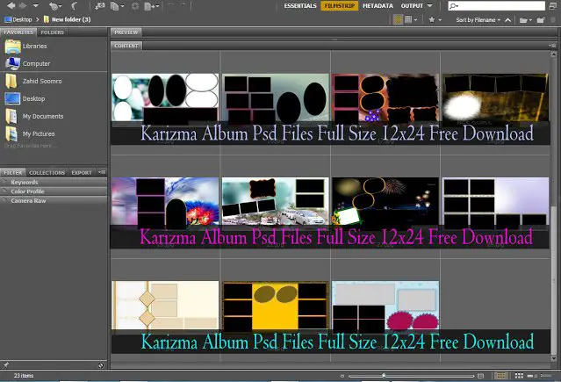Switch to the Essentials workspace
Image resolution: width=561 pixels, height=382 pixels.
(300, 6)
